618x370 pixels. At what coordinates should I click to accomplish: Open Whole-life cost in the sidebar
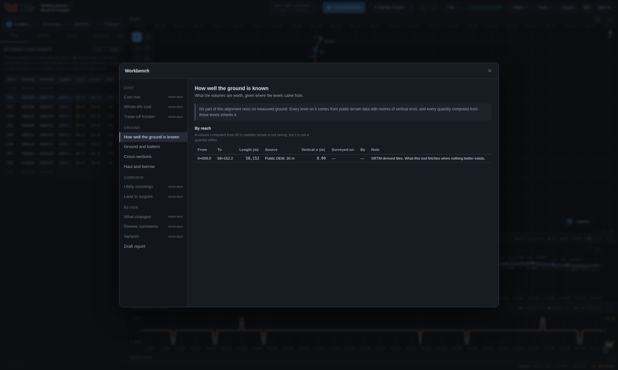(x=153, y=107)
